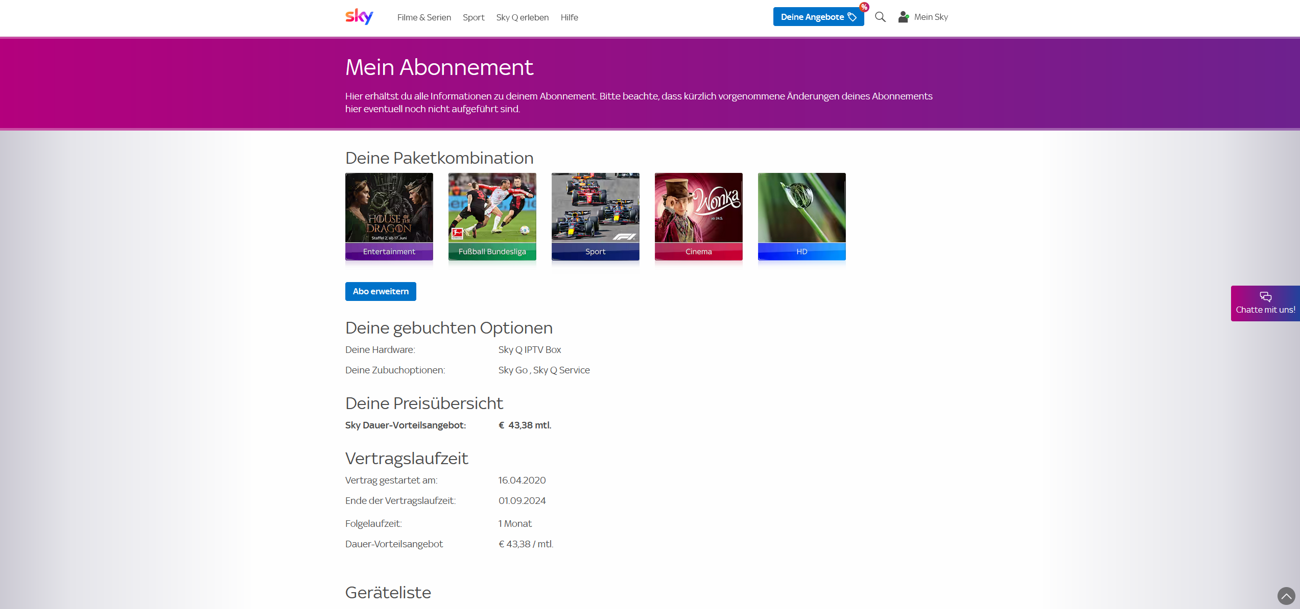The height and width of the screenshot is (609, 1300).
Task: Open the search magnifier icon
Action: 880,17
